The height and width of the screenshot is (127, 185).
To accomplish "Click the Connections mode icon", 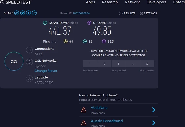I will click(x=29, y=50).
